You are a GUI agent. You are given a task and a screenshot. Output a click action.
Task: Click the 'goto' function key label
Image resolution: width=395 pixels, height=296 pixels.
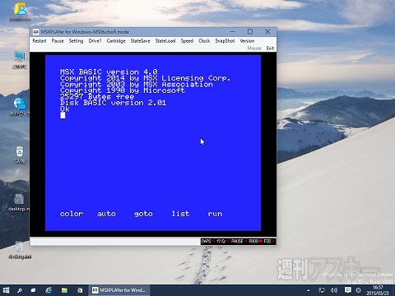point(143,214)
